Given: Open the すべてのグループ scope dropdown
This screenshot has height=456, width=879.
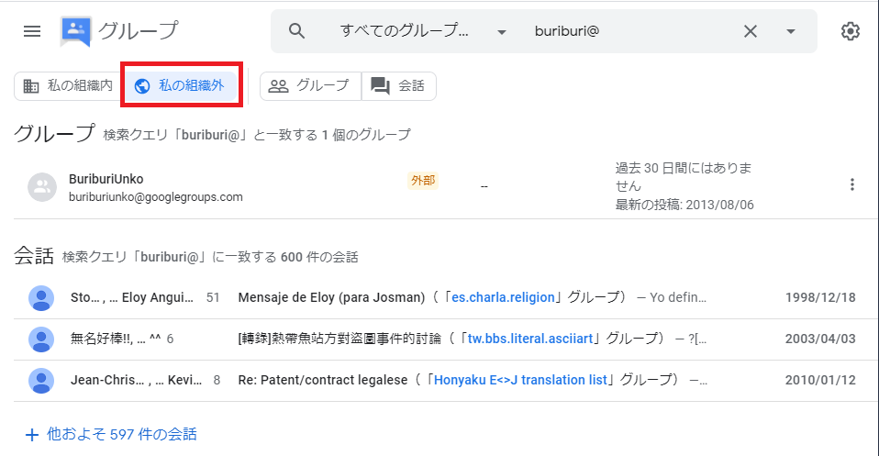Looking at the screenshot, I should tap(422, 31).
